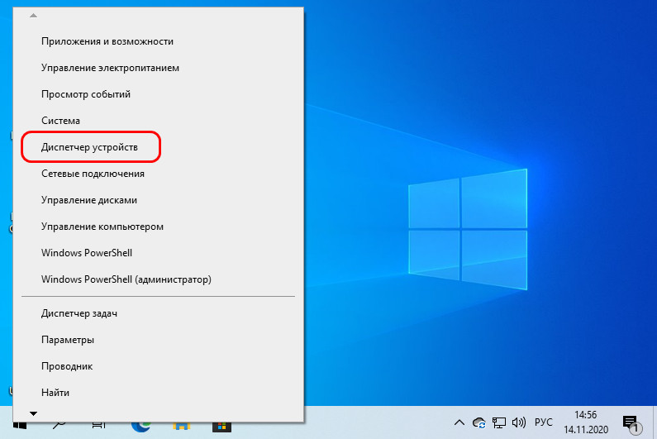657x439 pixels.
Task: Select Управление дисками
Action: tap(159, 200)
